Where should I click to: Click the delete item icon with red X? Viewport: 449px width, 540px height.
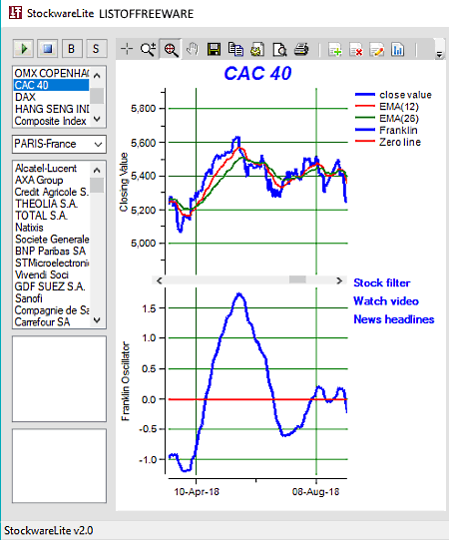(355, 50)
